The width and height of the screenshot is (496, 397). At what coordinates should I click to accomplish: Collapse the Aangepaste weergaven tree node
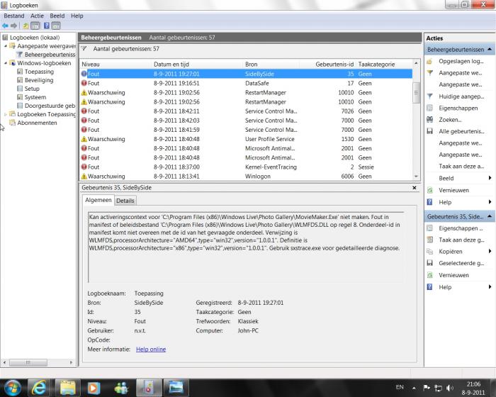coord(6,46)
